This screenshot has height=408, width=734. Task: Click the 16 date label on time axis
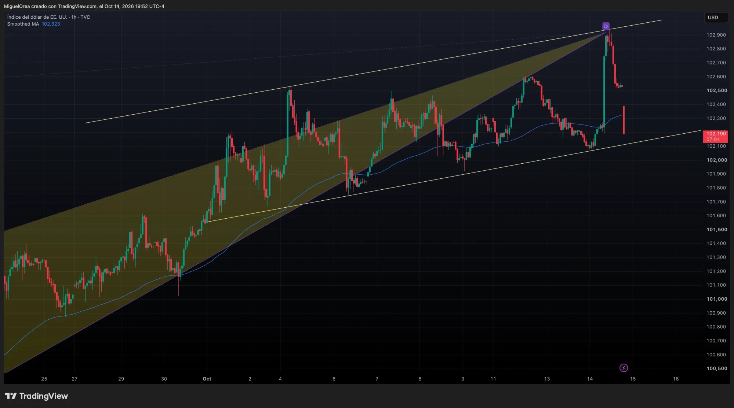coord(676,379)
